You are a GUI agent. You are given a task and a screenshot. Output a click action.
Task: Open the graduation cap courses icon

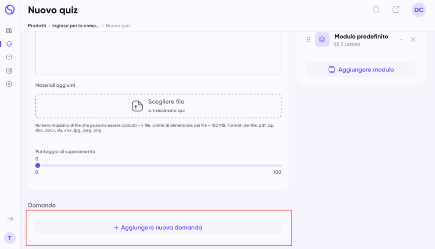(x=9, y=44)
